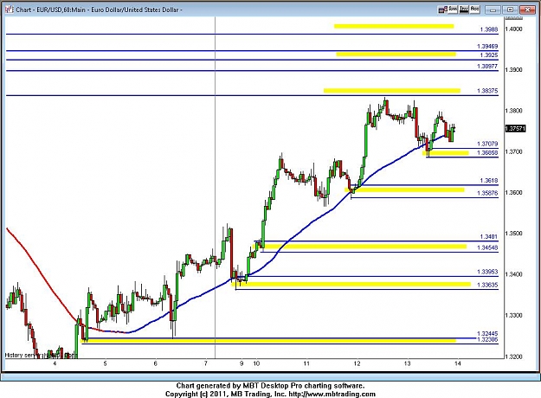Select the 1.37079 level label

point(487,144)
